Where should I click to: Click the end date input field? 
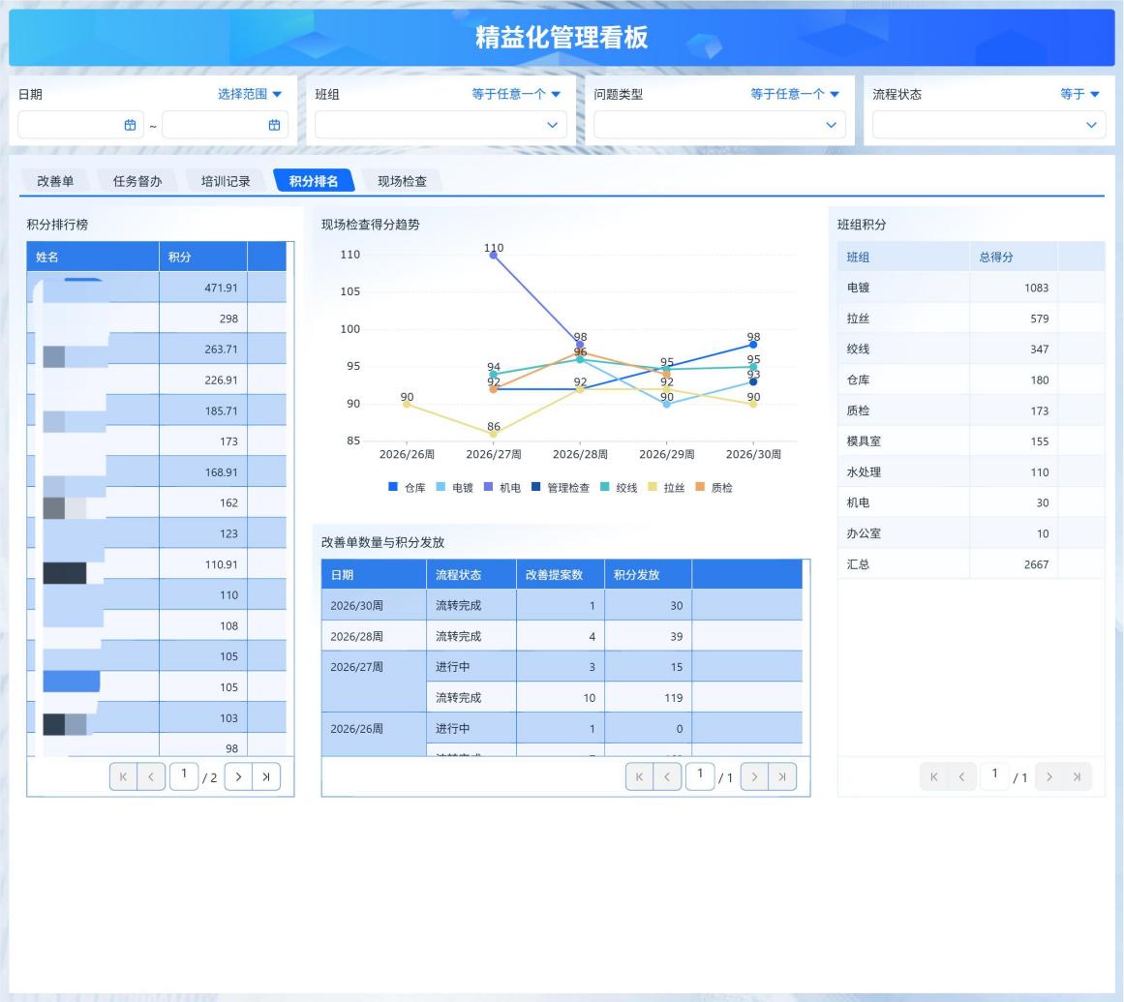point(225,125)
